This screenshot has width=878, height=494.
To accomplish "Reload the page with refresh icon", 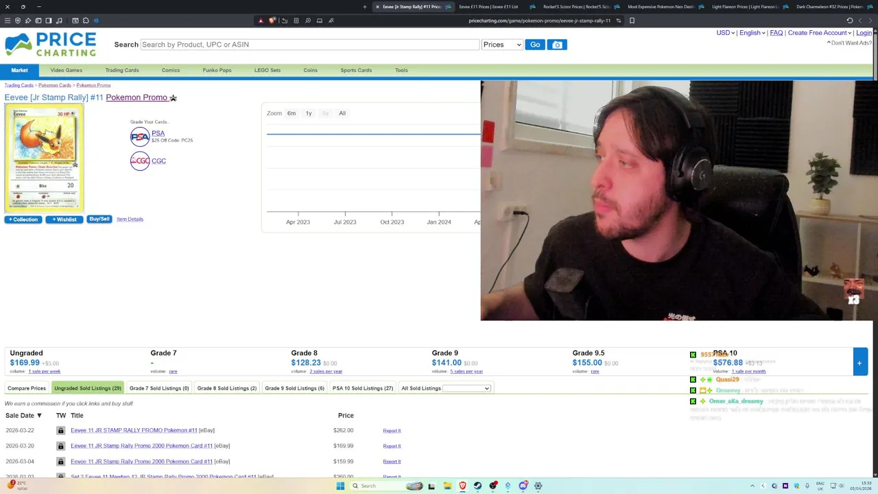I will (850, 21).
